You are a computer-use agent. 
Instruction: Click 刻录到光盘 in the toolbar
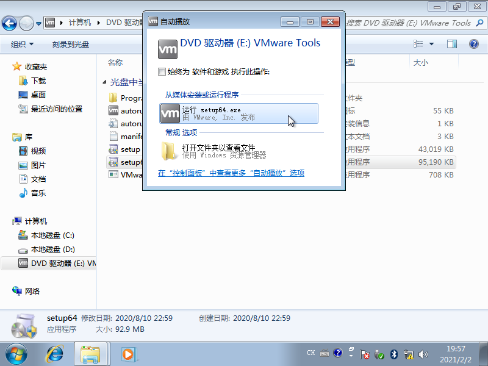point(71,45)
